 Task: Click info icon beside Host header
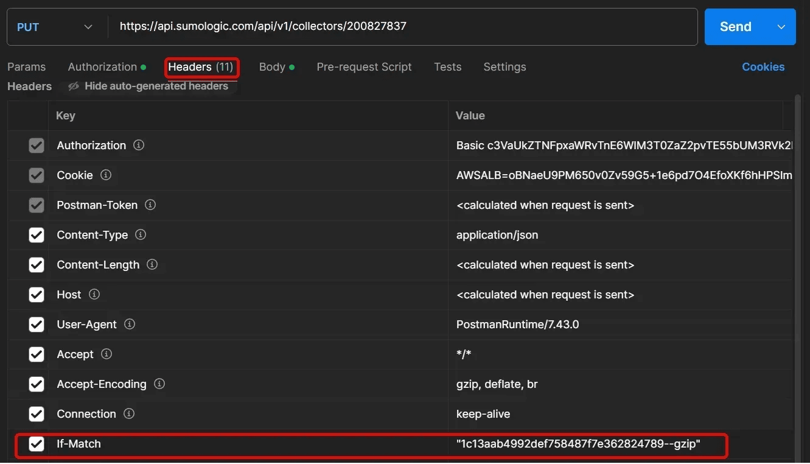coord(94,295)
